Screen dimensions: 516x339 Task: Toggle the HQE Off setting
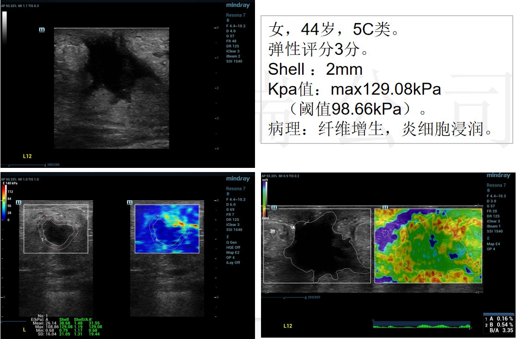pos(233,247)
